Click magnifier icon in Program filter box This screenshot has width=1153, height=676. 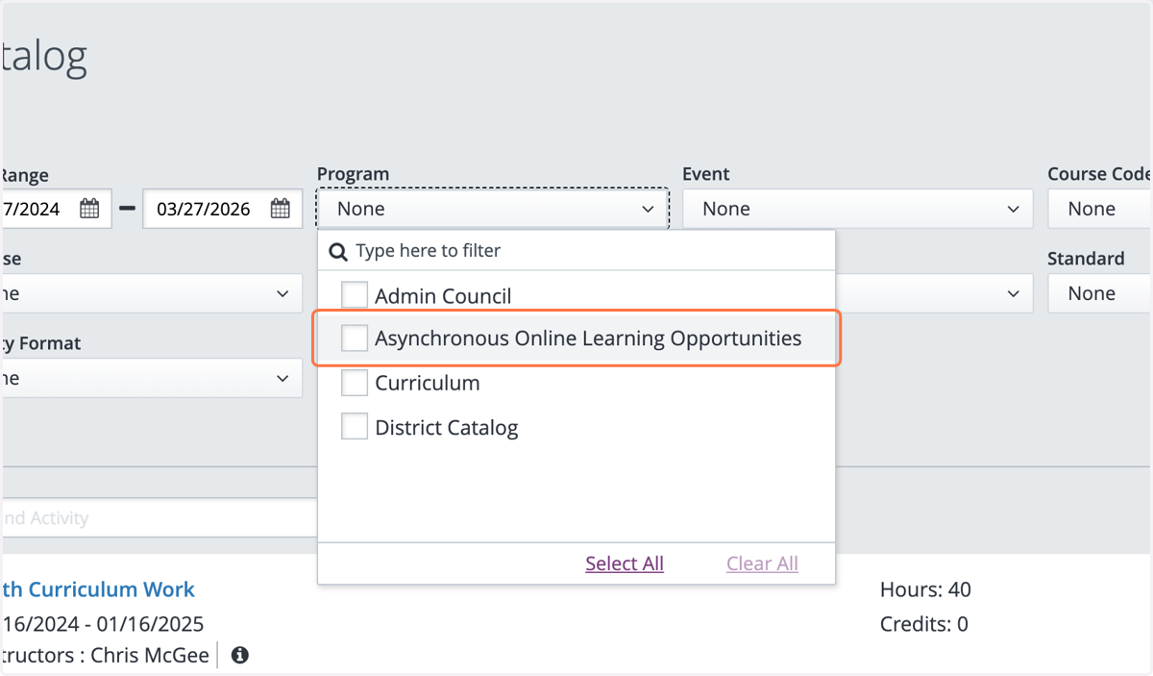click(338, 251)
